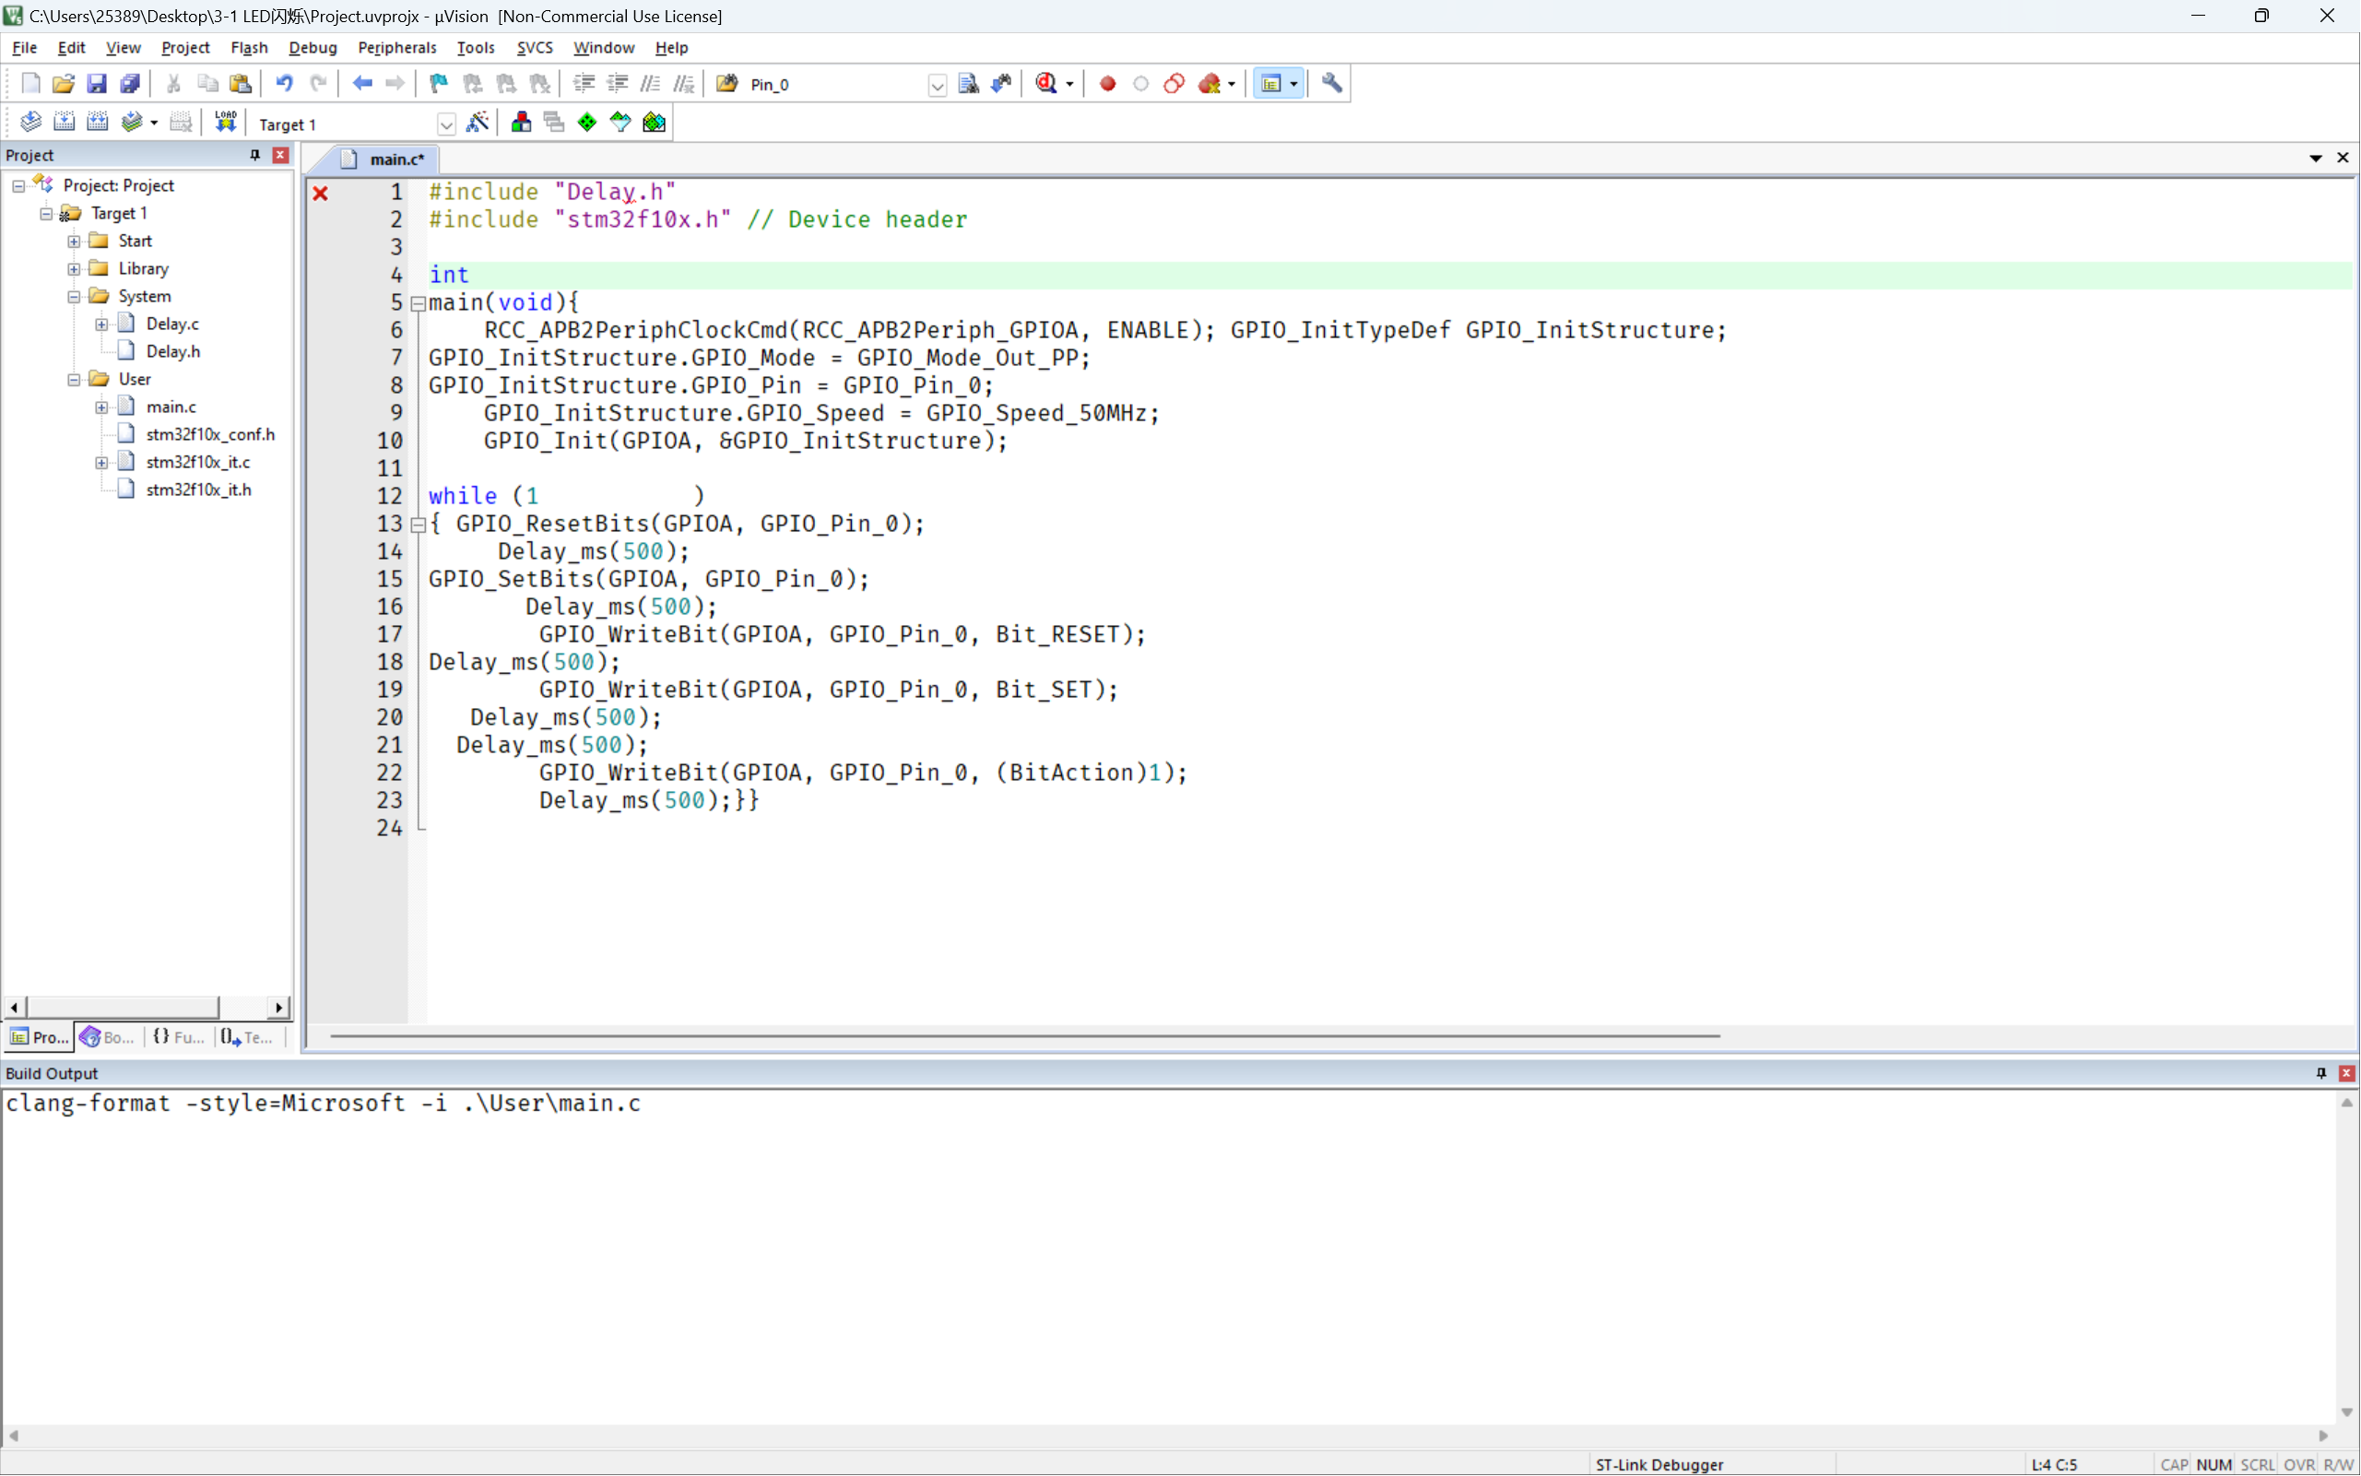Viewport: 2361px width, 1476px height.
Task: Insert a bookmark with flag icon
Action: (x=438, y=84)
